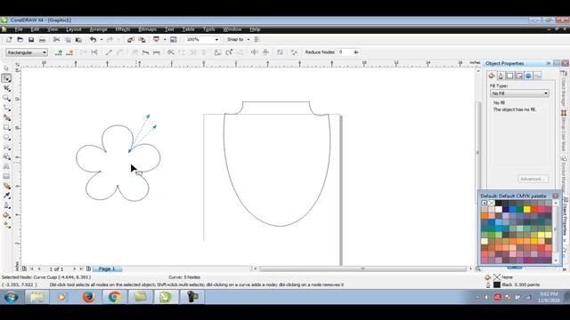
Task: Select the Fill tool in the toolbox
Action: click(x=6, y=215)
